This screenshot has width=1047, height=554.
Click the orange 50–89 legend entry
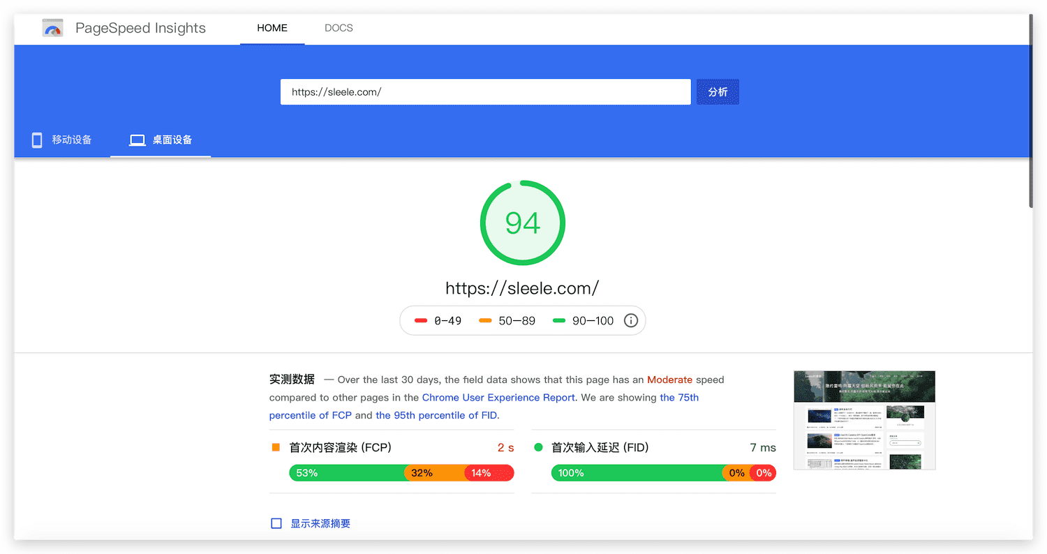click(507, 321)
